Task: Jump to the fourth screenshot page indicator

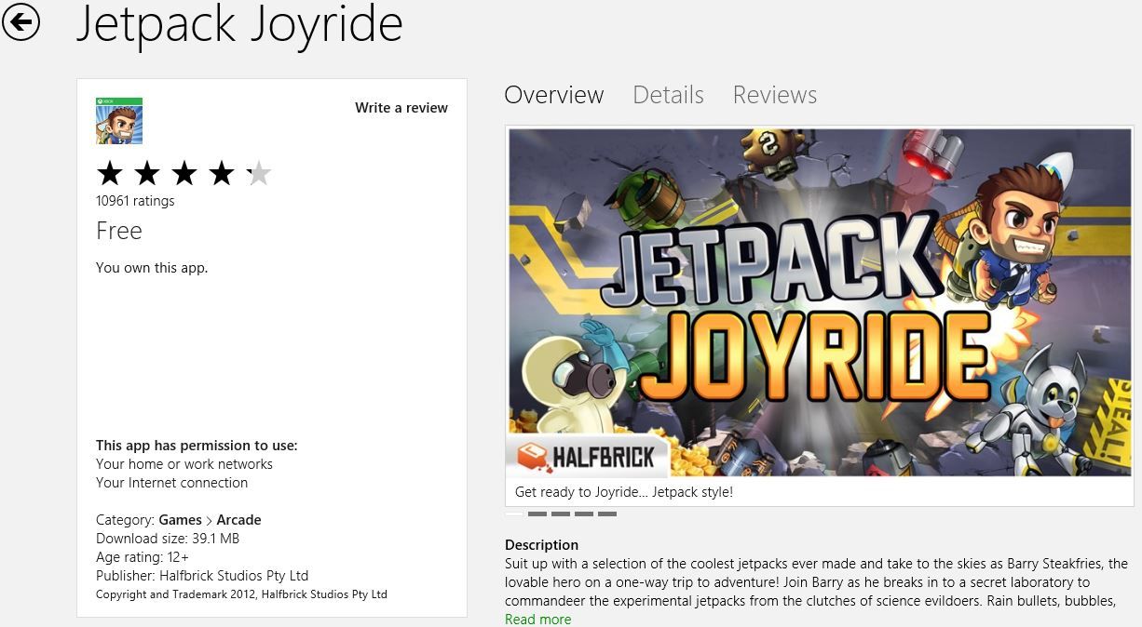Action: [584, 514]
